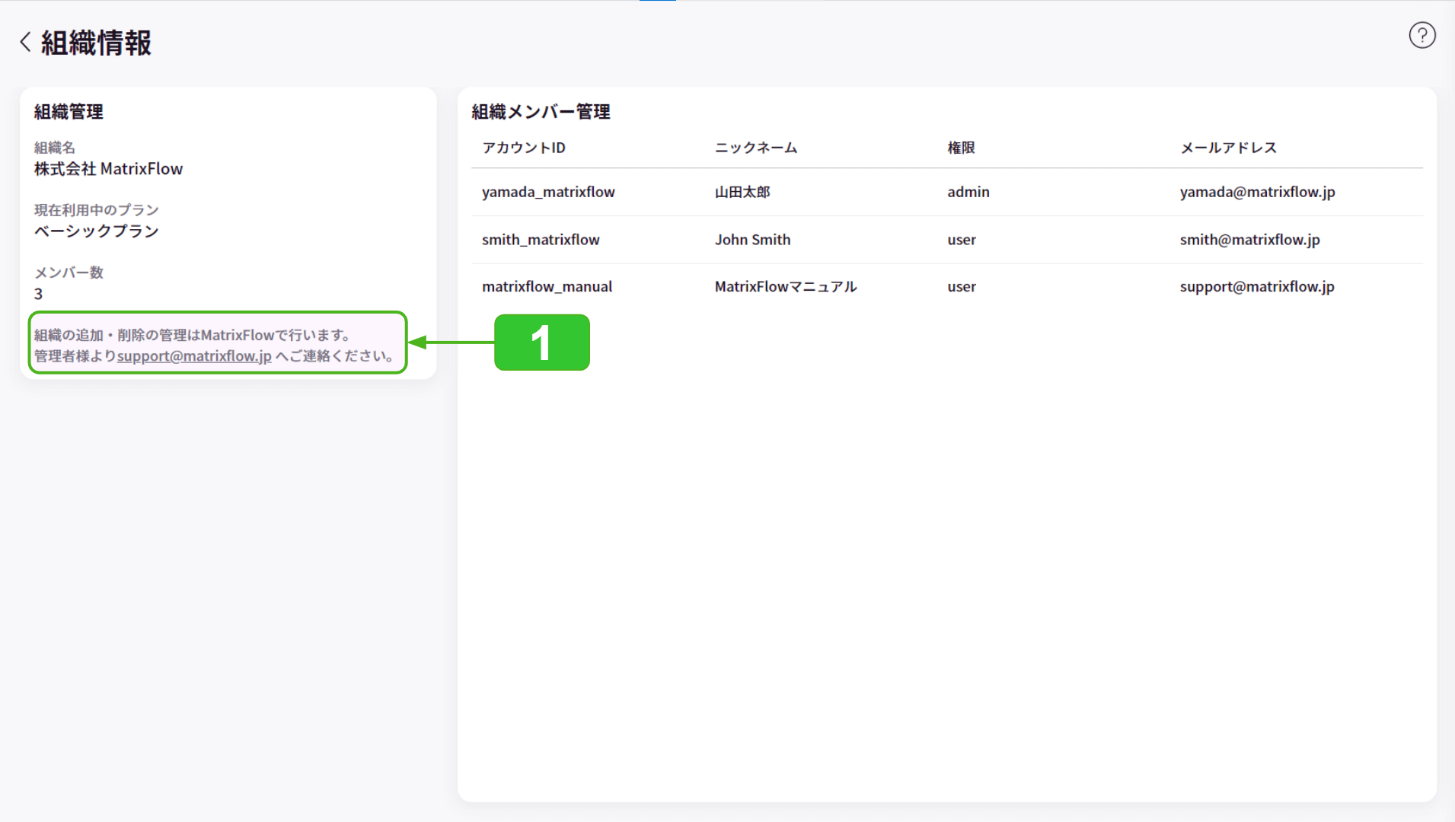Click the email smith@matrixflow.jp
Image resolution: width=1455 pixels, height=822 pixels.
(1250, 240)
